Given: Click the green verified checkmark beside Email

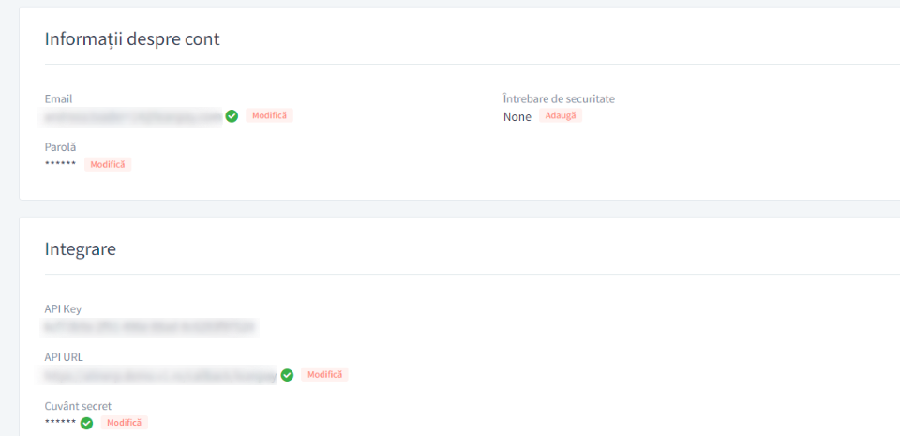Looking at the screenshot, I should pyautogui.click(x=232, y=116).
